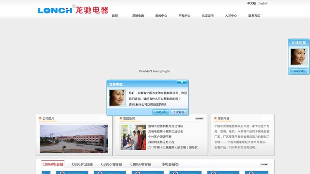Click the agent photo in the popup
This screenshot has height=174, width=310.
(x=117, y=98)
